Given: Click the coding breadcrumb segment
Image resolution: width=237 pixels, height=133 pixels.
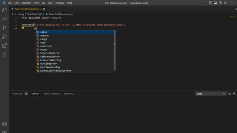Looking at the screenshot, I should pyautogui.click(x=20, y=14).
